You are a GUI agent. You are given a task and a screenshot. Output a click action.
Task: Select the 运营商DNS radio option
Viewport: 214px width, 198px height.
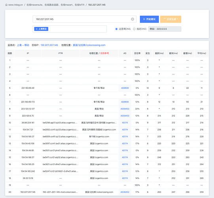click(x=116, y=29)
